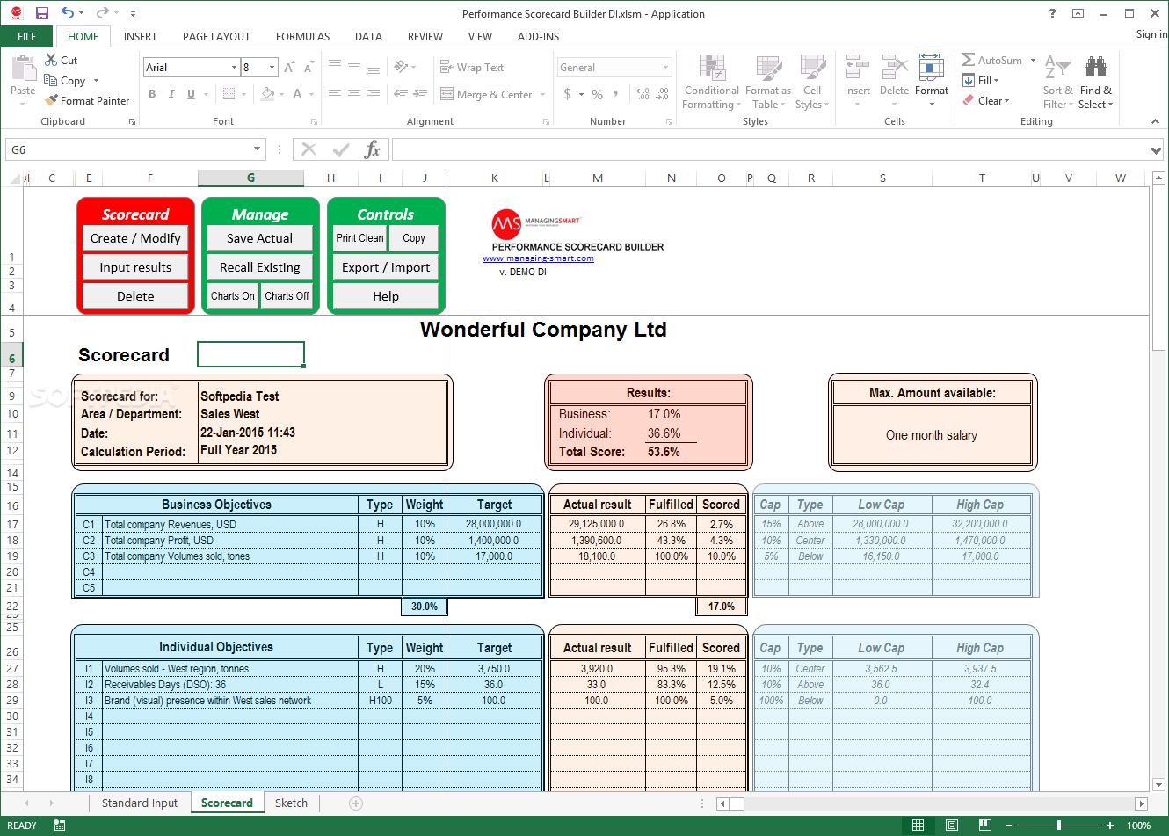Open the FILE tab
The image size is (1169, 836).
[27, 36]
